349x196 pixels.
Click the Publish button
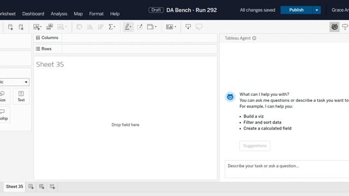pos(296,10)
